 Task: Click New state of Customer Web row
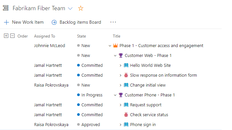pos(84,55)
